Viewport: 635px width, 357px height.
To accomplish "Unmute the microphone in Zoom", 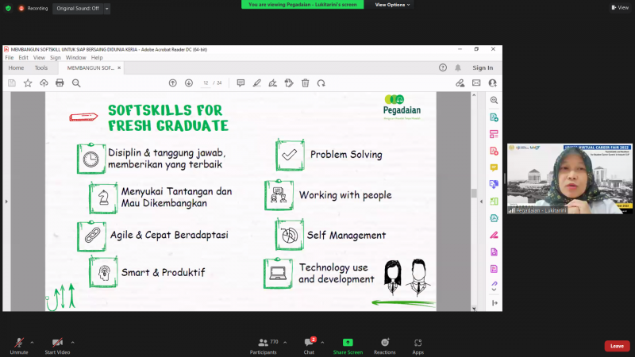I will [x=18, y=344].
